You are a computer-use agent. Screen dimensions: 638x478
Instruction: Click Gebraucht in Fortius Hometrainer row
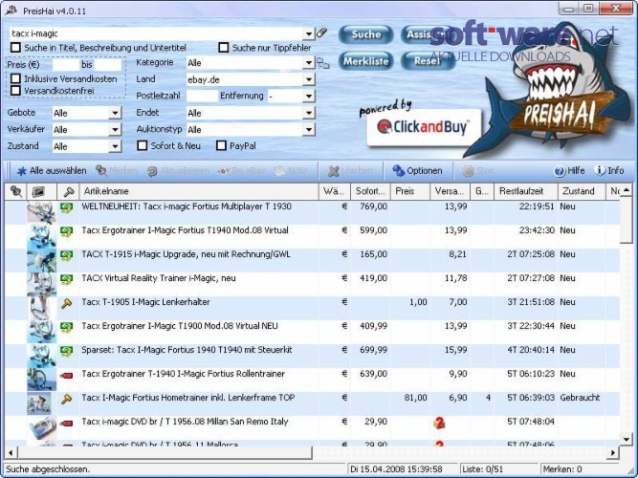coord(580,398)
